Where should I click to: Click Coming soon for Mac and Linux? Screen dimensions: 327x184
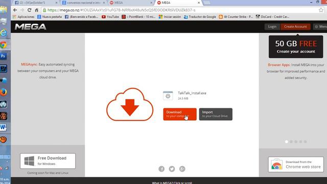point(48,173)
